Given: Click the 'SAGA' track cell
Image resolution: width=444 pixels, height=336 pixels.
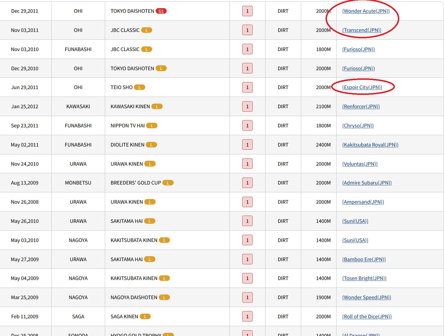Looking at the screenshot, I should tap(78, 317).
